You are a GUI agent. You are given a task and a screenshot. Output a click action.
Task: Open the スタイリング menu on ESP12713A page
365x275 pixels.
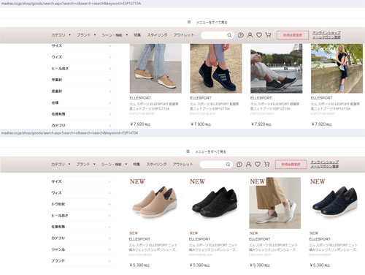pyautogui.click(x=157, y=35)
